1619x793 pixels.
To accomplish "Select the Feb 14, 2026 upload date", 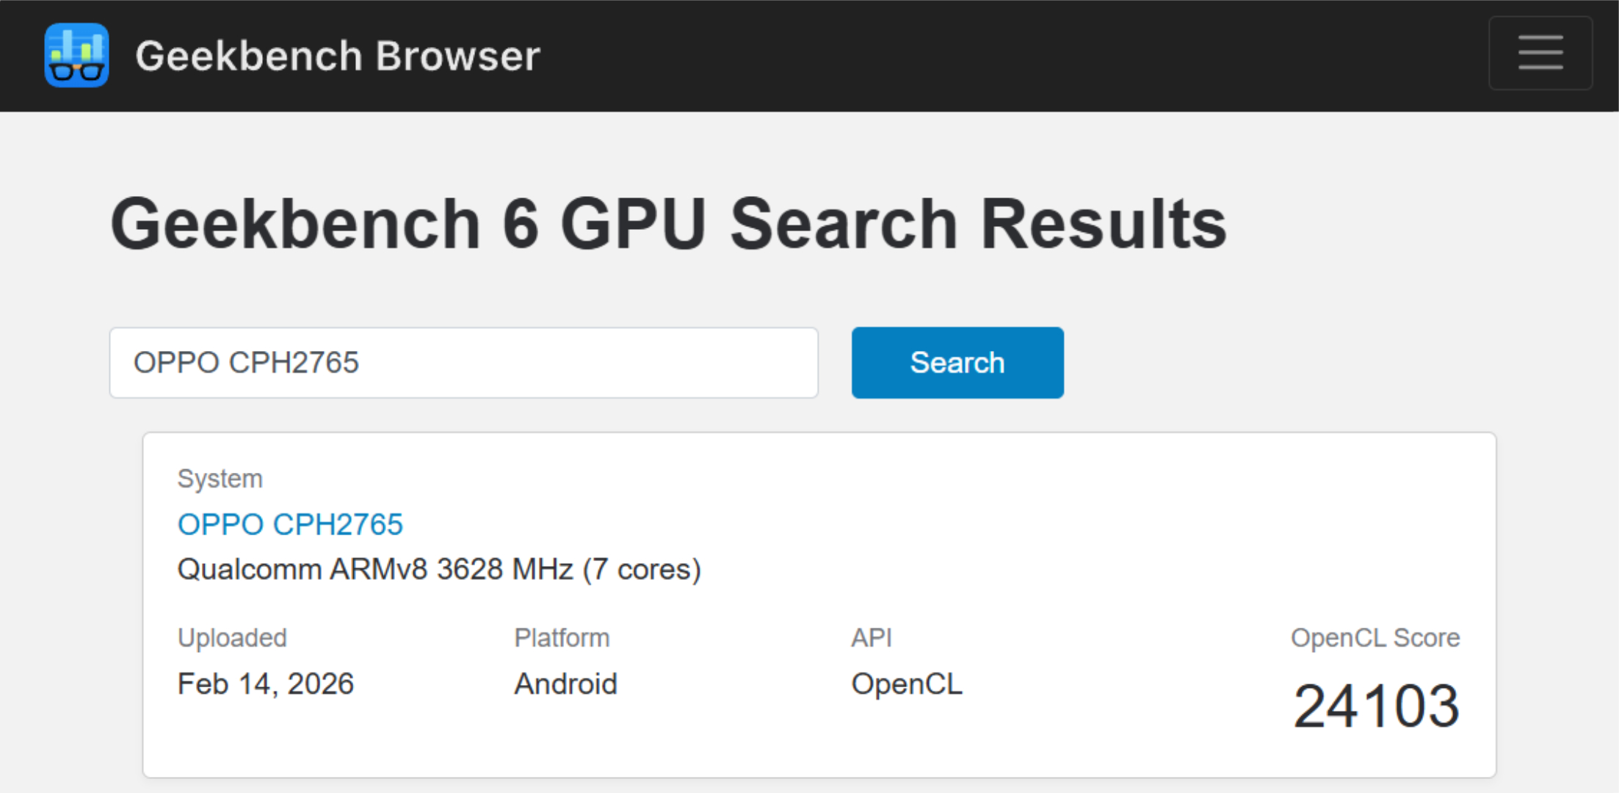I will tap(266, 684).
